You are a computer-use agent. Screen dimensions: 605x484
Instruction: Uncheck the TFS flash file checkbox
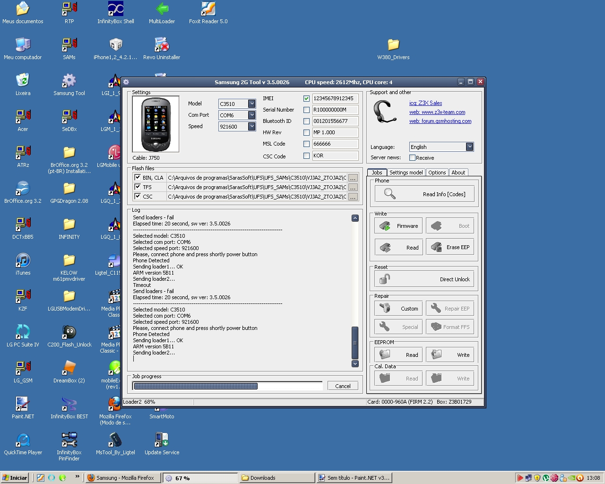[138, 187]
